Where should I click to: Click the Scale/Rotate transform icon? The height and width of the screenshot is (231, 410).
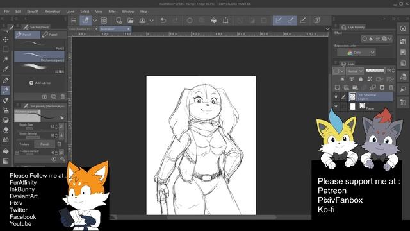[225, 21]
